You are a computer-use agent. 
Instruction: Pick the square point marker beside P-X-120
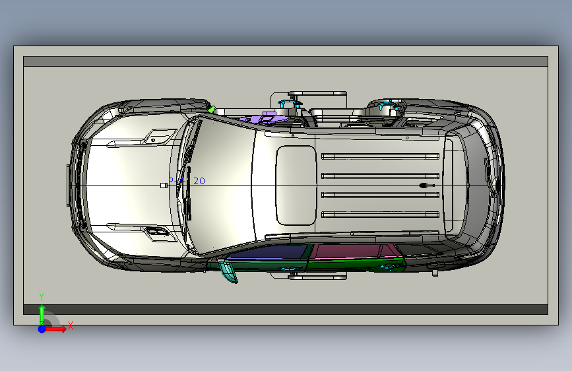pyautogui.click(x=164, y=185)
